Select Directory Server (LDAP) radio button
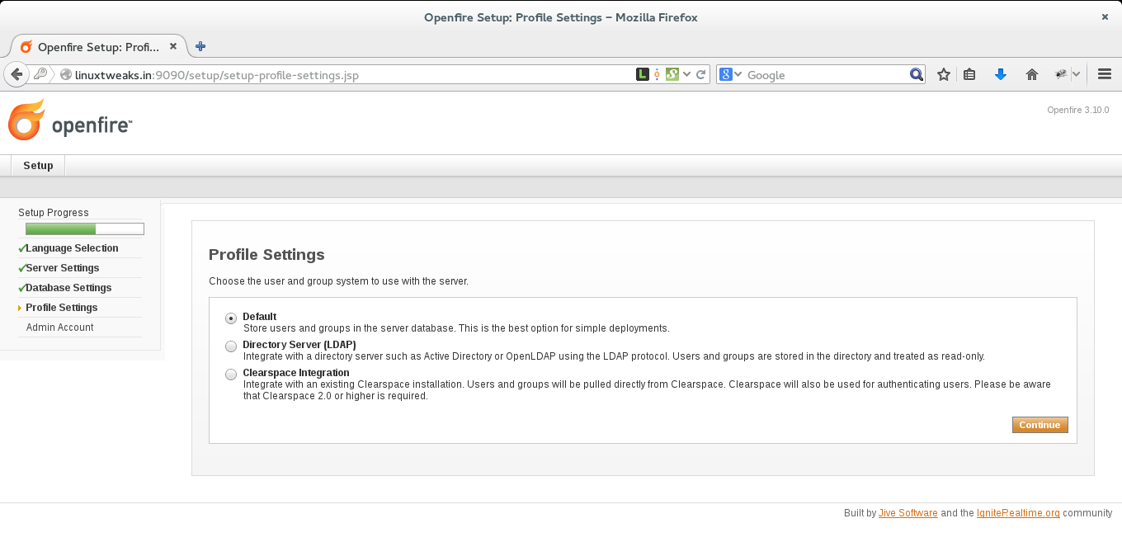Viewport: 1122px width, 542px height. point(230,346)
